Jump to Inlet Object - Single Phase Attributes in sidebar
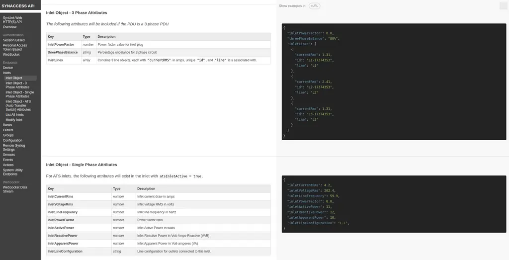Viewport: 509px width, 260px height. (x=19, y=94)
